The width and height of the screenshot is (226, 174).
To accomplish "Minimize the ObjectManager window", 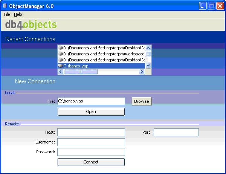I will click(x=203, y=6).
